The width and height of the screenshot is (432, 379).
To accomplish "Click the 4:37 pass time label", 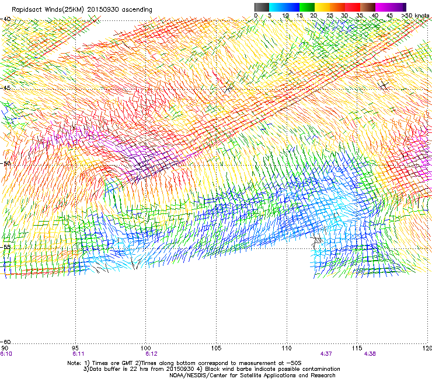I will pyautogui.click(x=326, y=354).
